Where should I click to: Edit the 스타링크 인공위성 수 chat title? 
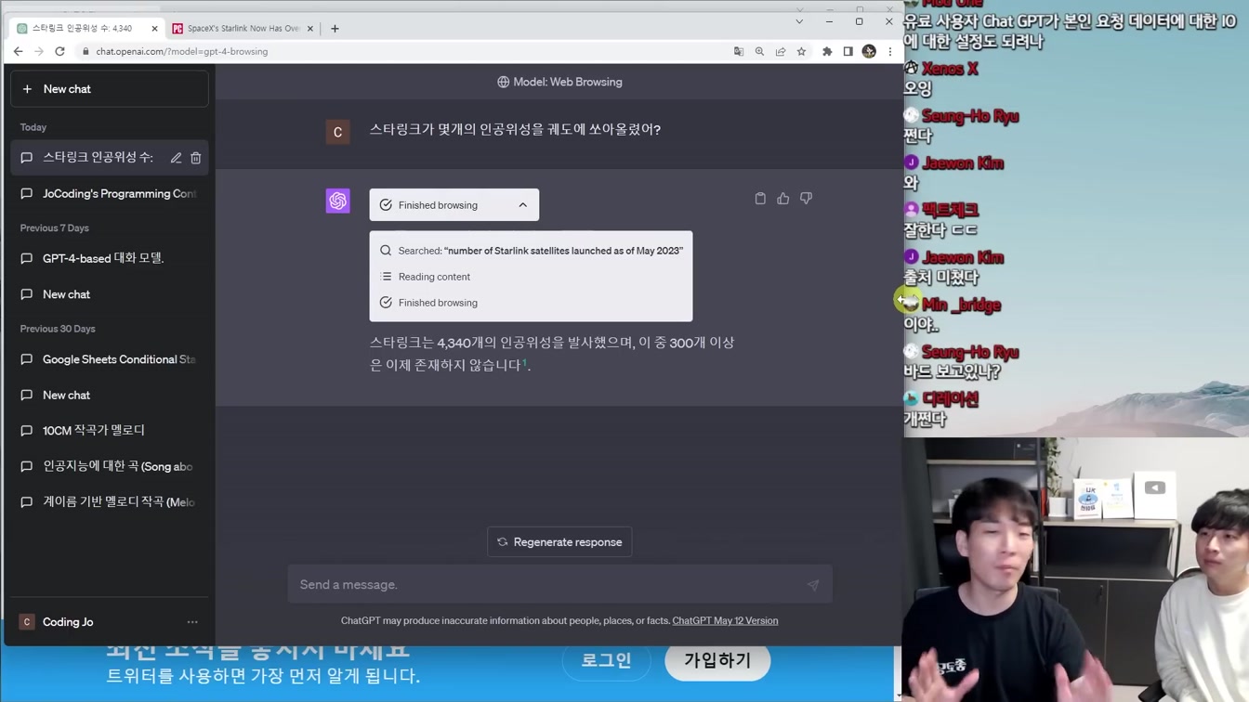(x=176, y=158)
